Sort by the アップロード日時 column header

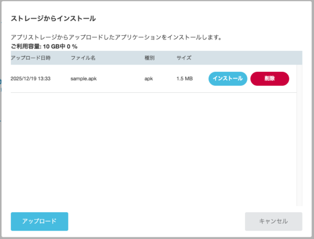(x=29, y=58)
